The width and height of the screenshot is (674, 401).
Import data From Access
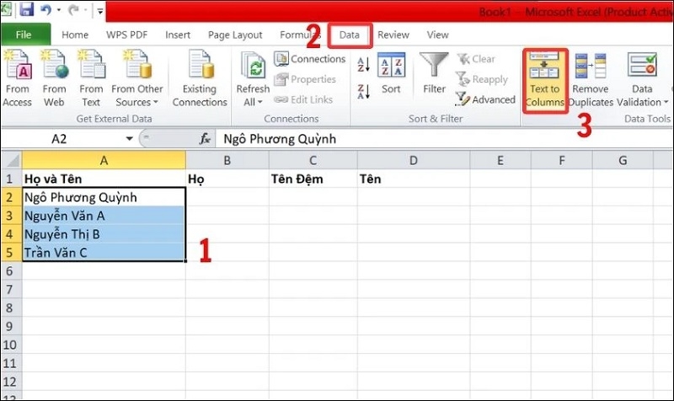click(x=18, y=80)
